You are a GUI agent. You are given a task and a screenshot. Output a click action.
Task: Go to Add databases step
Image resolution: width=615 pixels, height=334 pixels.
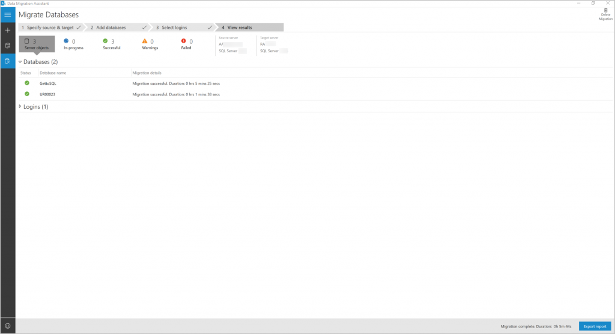pos(117,27)
